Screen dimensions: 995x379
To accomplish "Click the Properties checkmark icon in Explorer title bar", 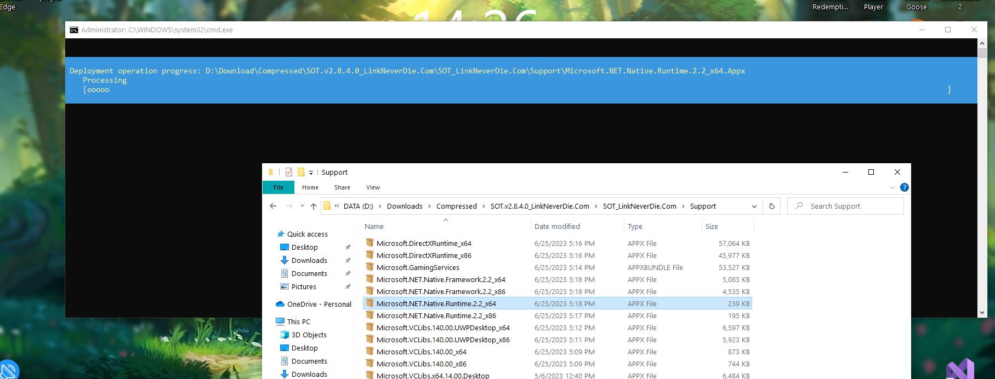I will (x=289, y=172).
